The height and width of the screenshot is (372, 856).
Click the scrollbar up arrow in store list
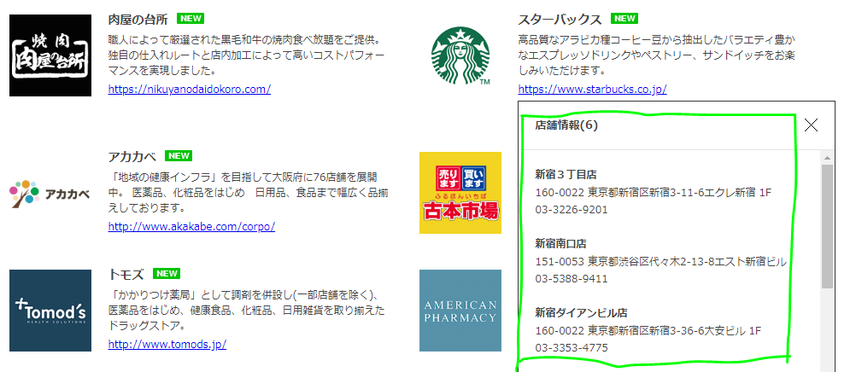[827, 158]
